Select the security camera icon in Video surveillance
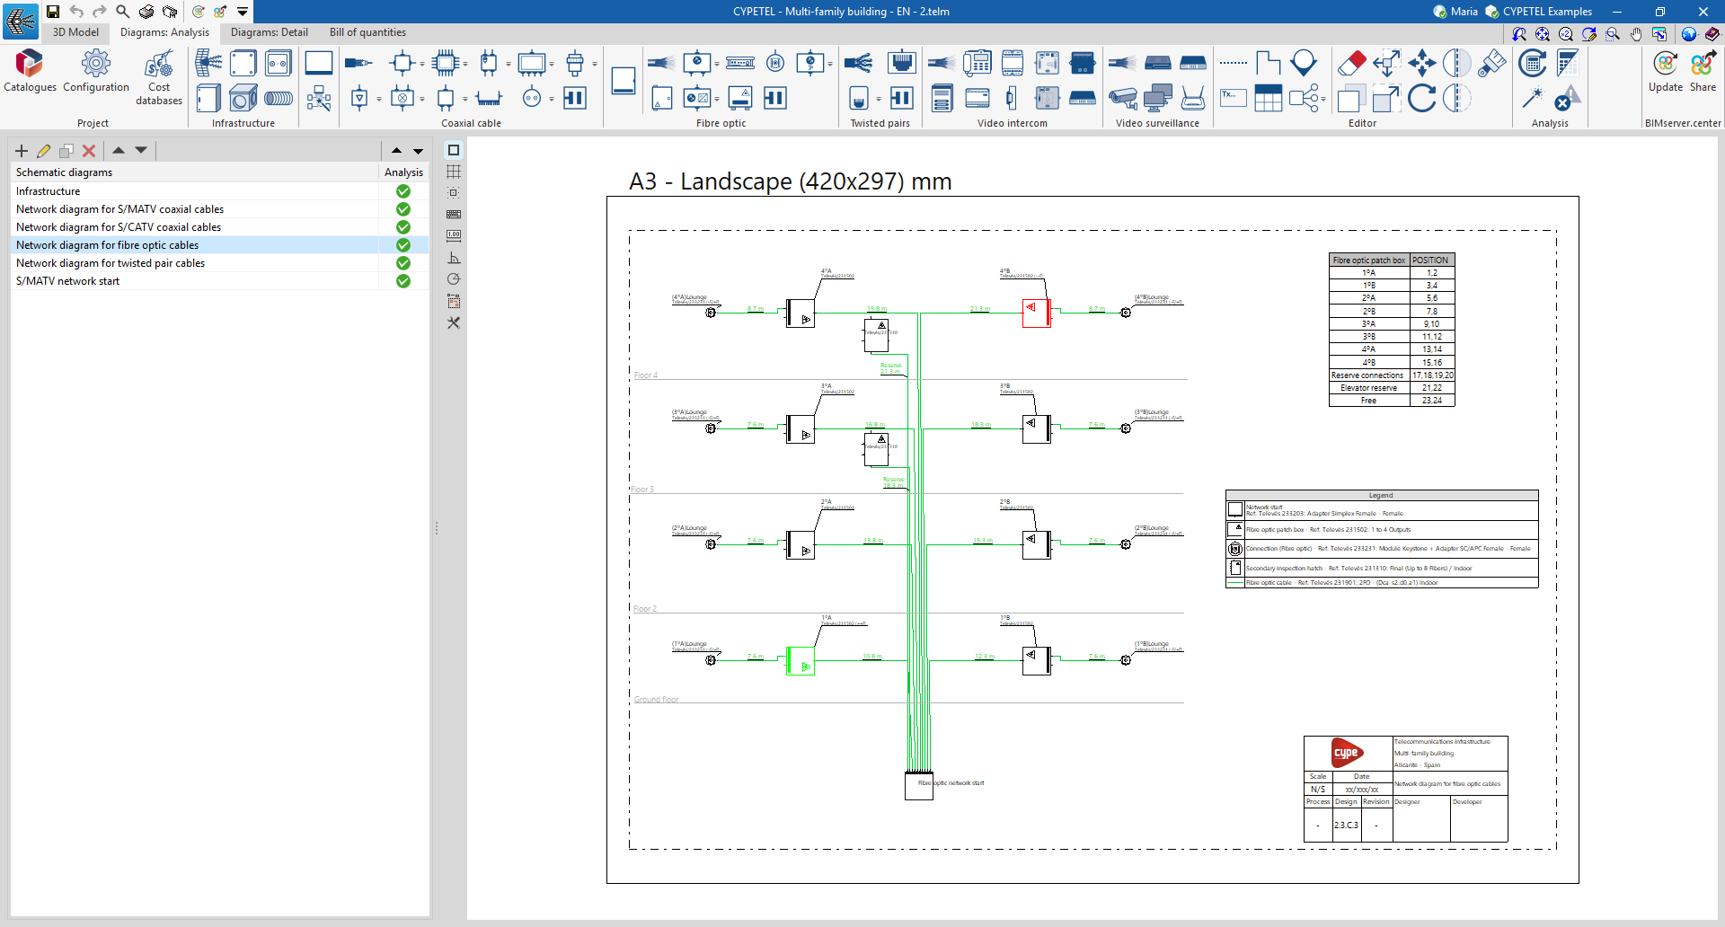Image resolution: width=1725 pixels, height=927 pixels. (1122, 98)
